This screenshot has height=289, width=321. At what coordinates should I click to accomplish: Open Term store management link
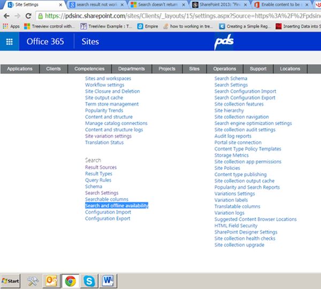coord(112,104)
